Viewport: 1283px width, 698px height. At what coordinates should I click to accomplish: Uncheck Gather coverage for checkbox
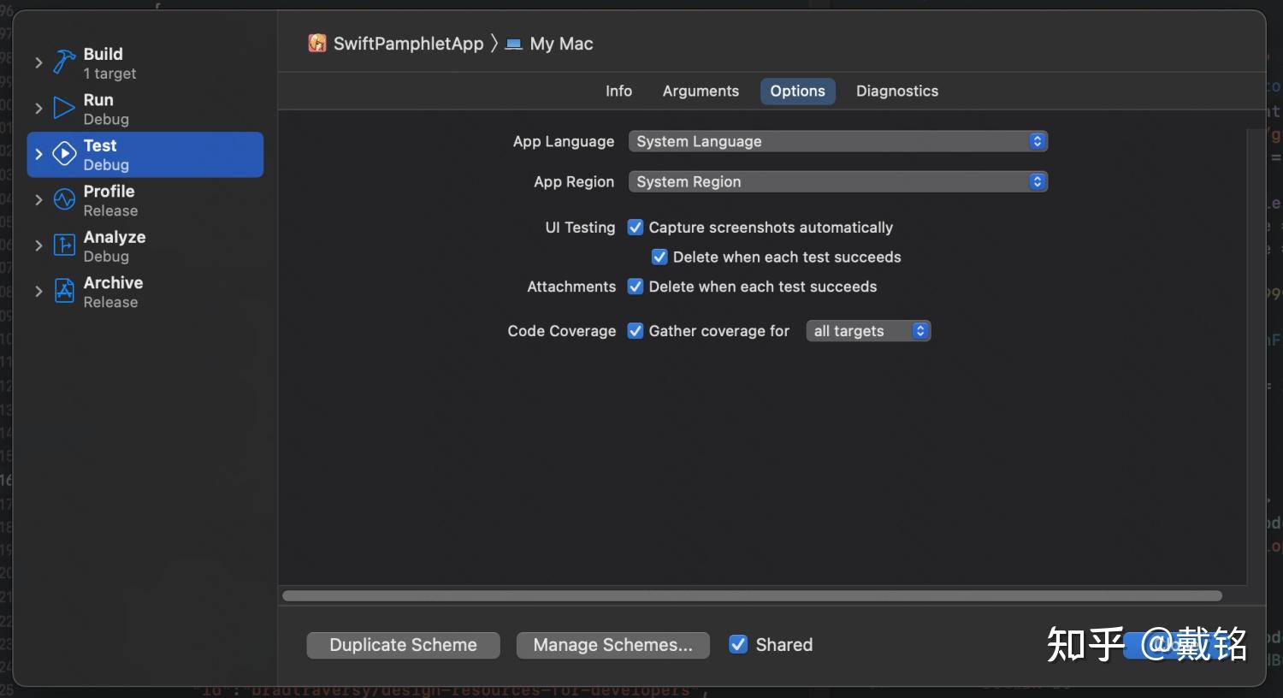click(x=636, y=331)
